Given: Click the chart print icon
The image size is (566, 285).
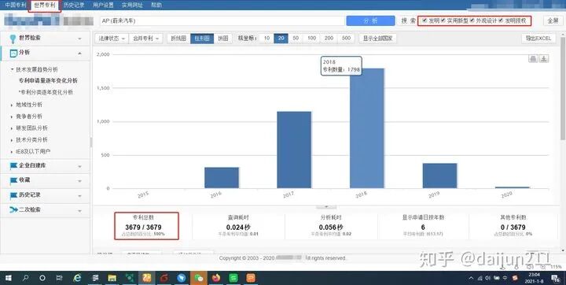Looking at the screenshot, I should pyautogui.click(x=533, y=58).
